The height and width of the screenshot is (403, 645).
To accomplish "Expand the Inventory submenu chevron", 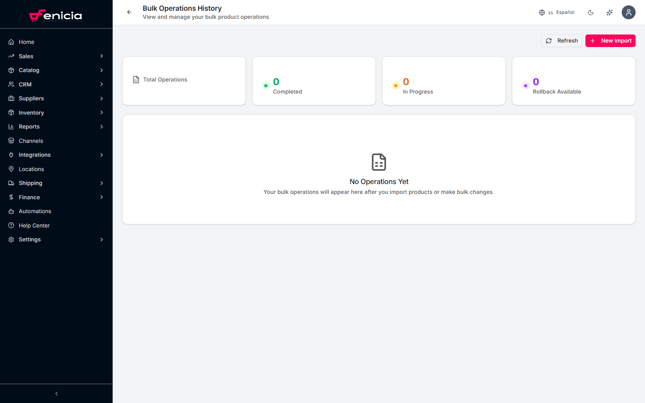I will click(x=102, y=113).
